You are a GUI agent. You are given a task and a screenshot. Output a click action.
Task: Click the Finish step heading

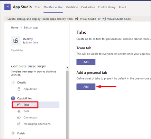click(21, 133)
